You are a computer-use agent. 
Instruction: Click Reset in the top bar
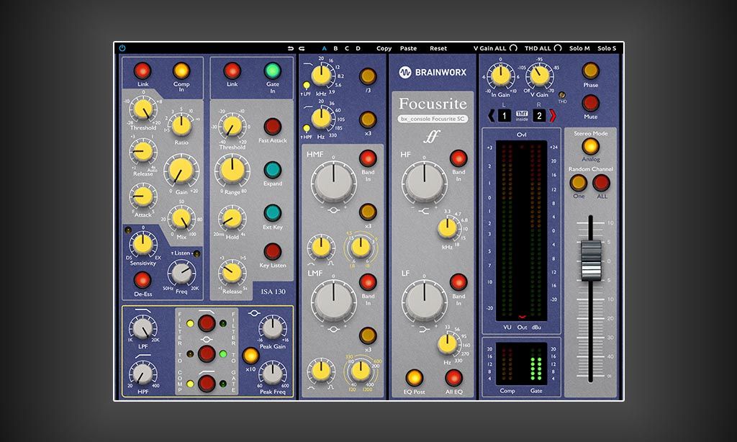point(438,48)
